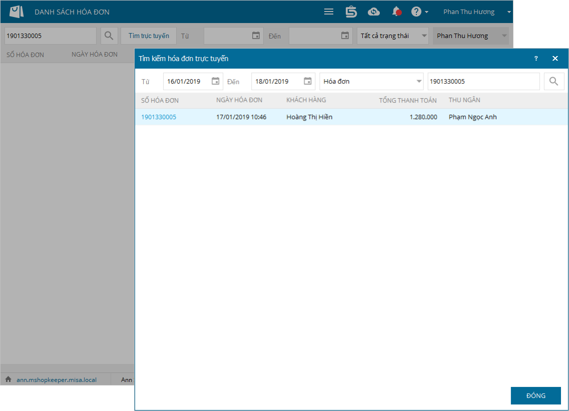Click the S-shaped app icon in header
569x411 pixels.
[351, 12]
